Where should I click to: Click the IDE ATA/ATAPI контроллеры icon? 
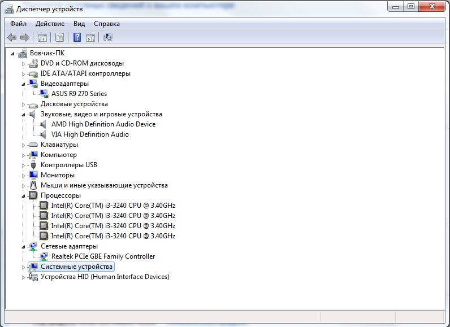(x=33, y=73)
